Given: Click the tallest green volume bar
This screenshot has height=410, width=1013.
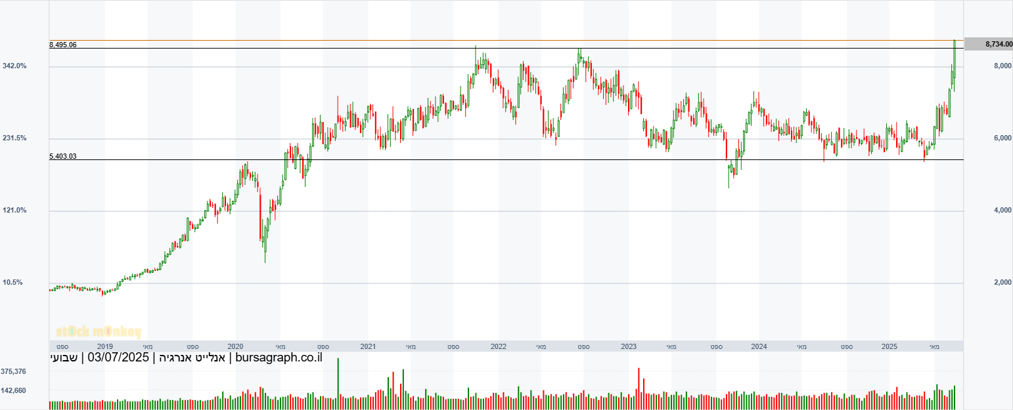Looking at the screenshot, I should coord(338,384).
